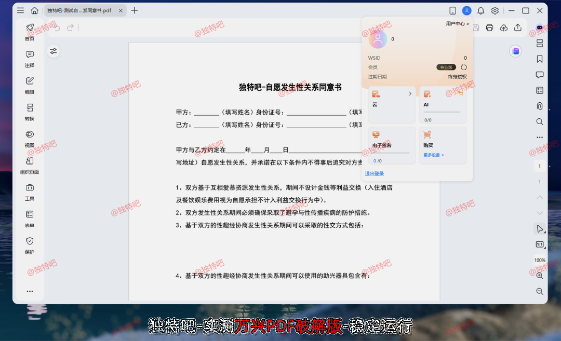Zoom out with the minus magnifier

tap(540, 291)
